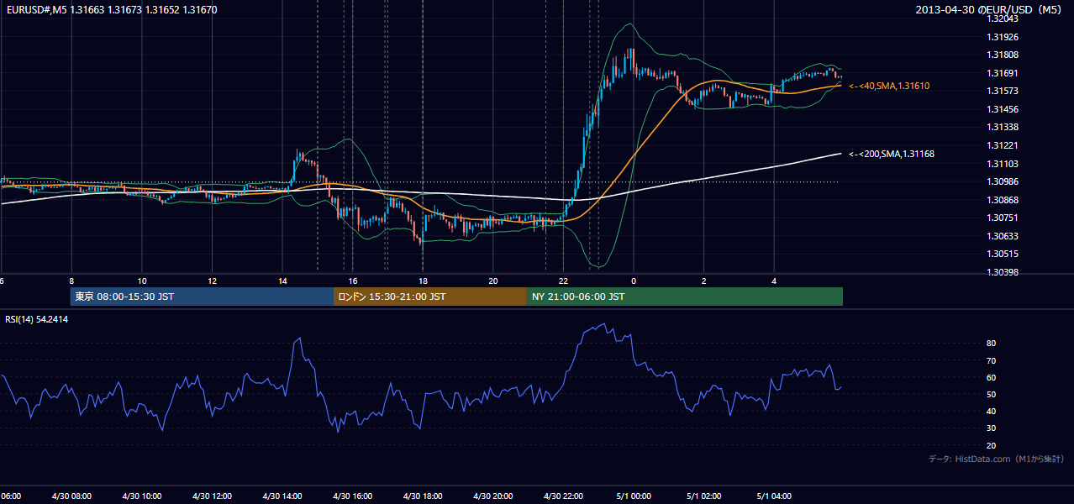
Task: Click hour mark 10 under the price chart
Action: tap(142, 281)
